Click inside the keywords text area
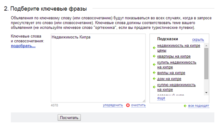This screenshot has height=123, width=215. tap(98, 68)
